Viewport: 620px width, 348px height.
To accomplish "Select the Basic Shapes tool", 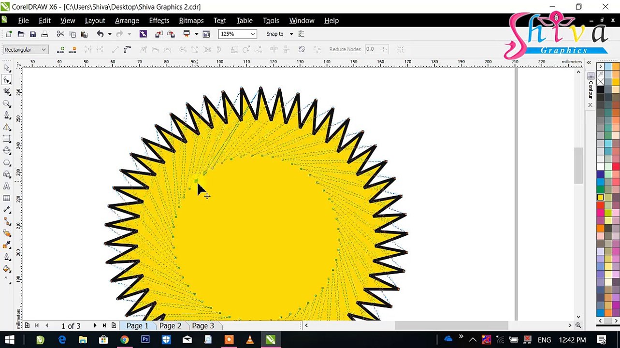I will point(7,174).
